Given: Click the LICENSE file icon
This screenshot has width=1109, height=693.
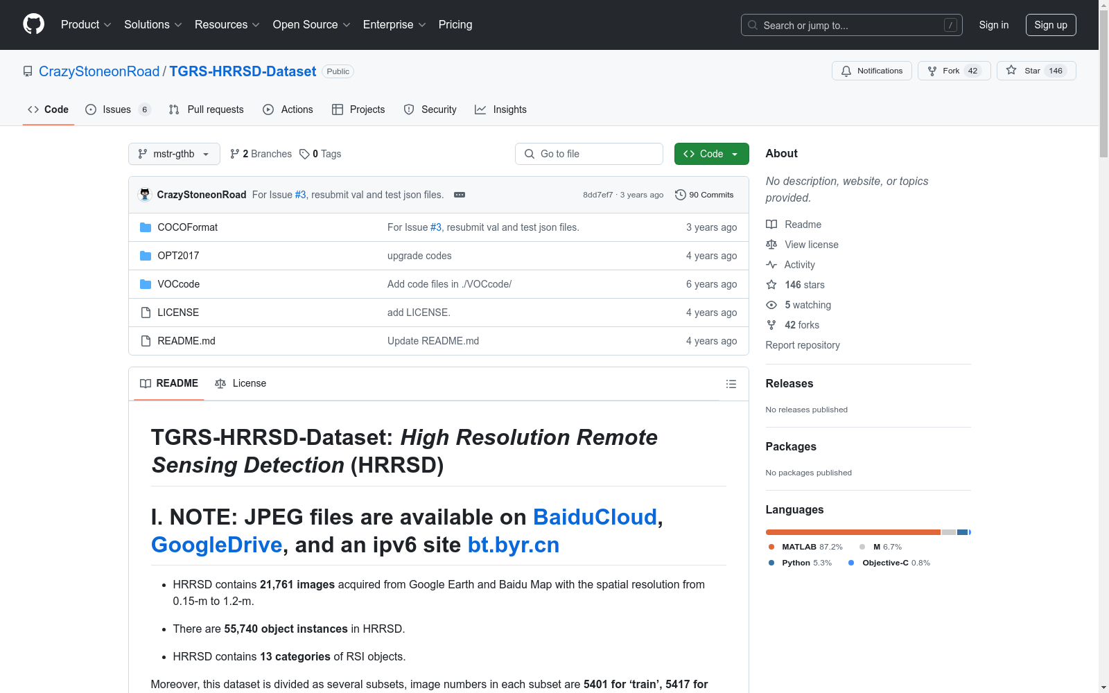Looking at the screenshot, I should click(x=146, y=313).
